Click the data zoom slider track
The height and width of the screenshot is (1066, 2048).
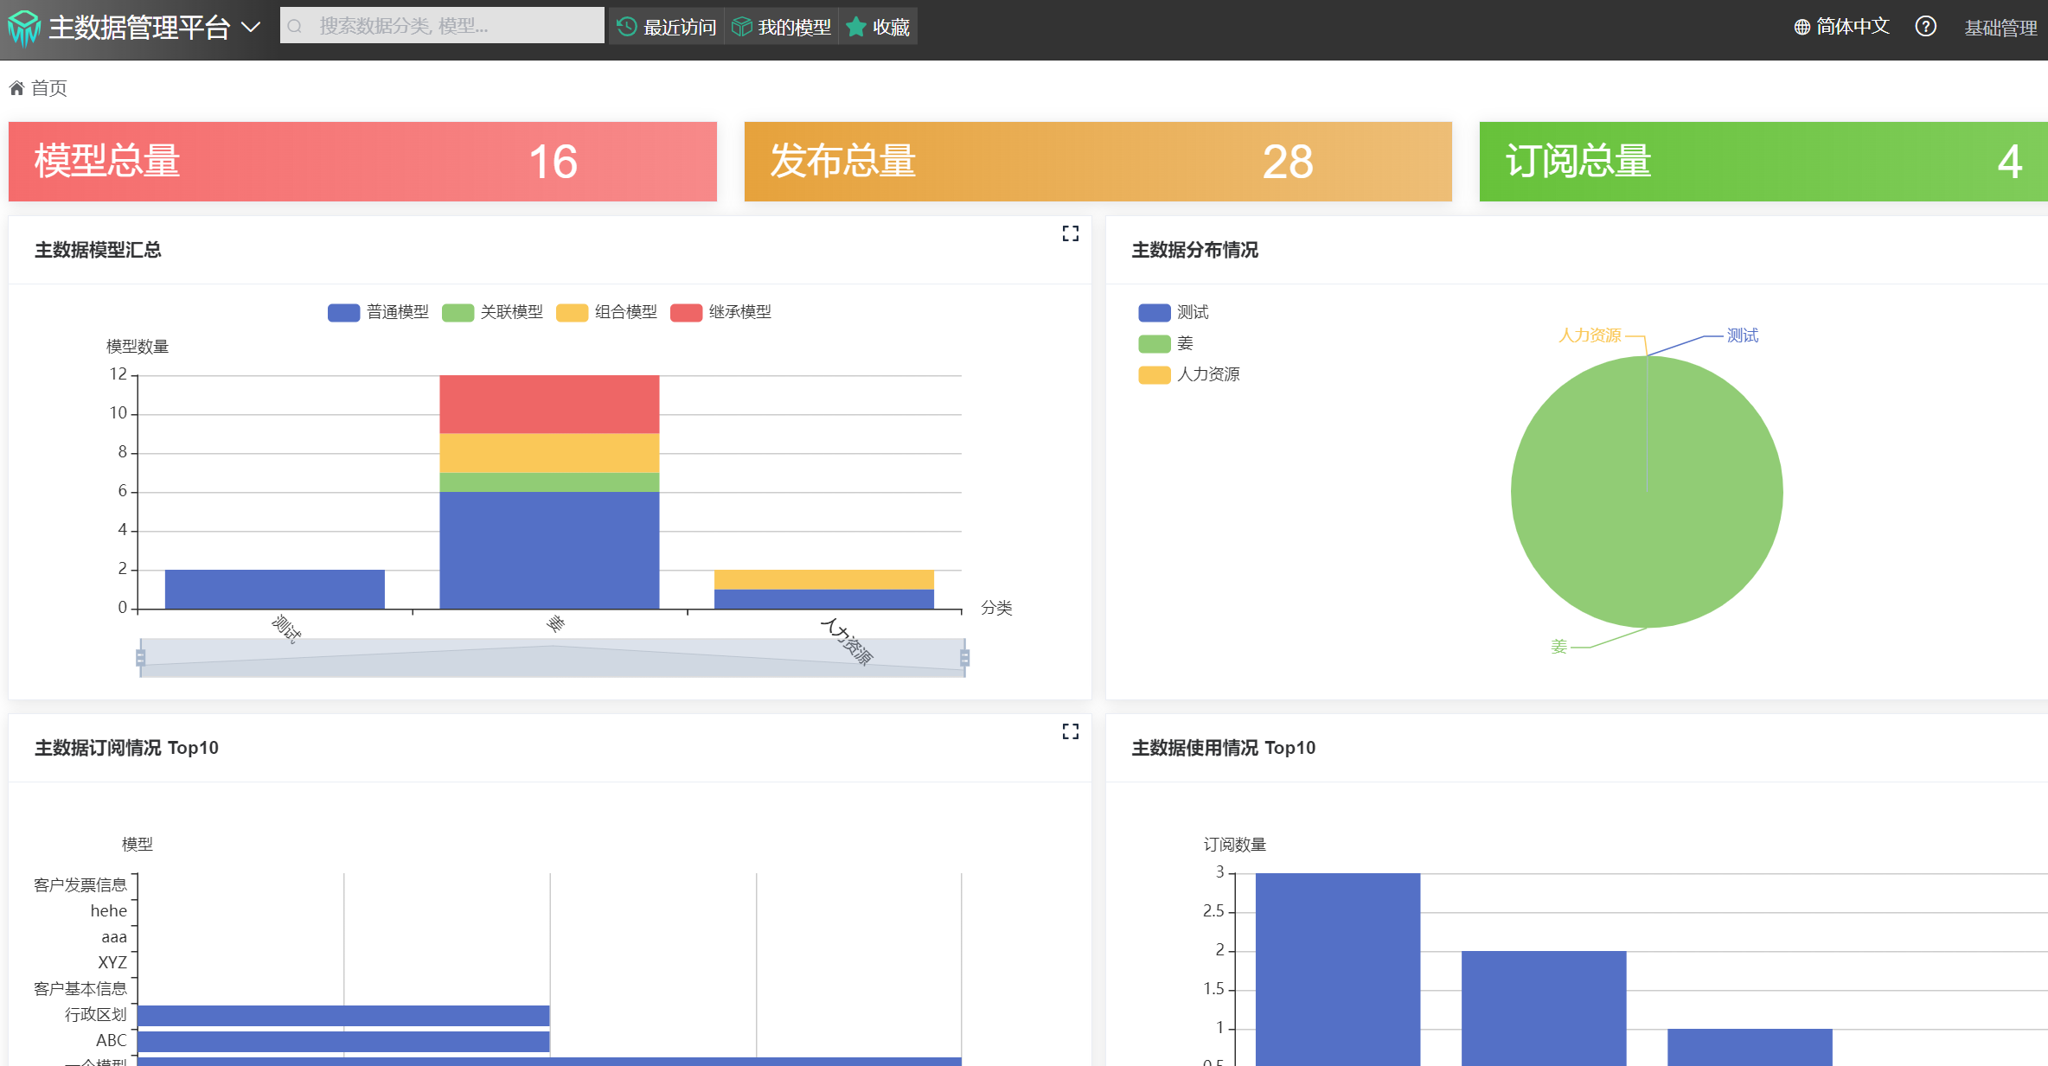(553, 658)
